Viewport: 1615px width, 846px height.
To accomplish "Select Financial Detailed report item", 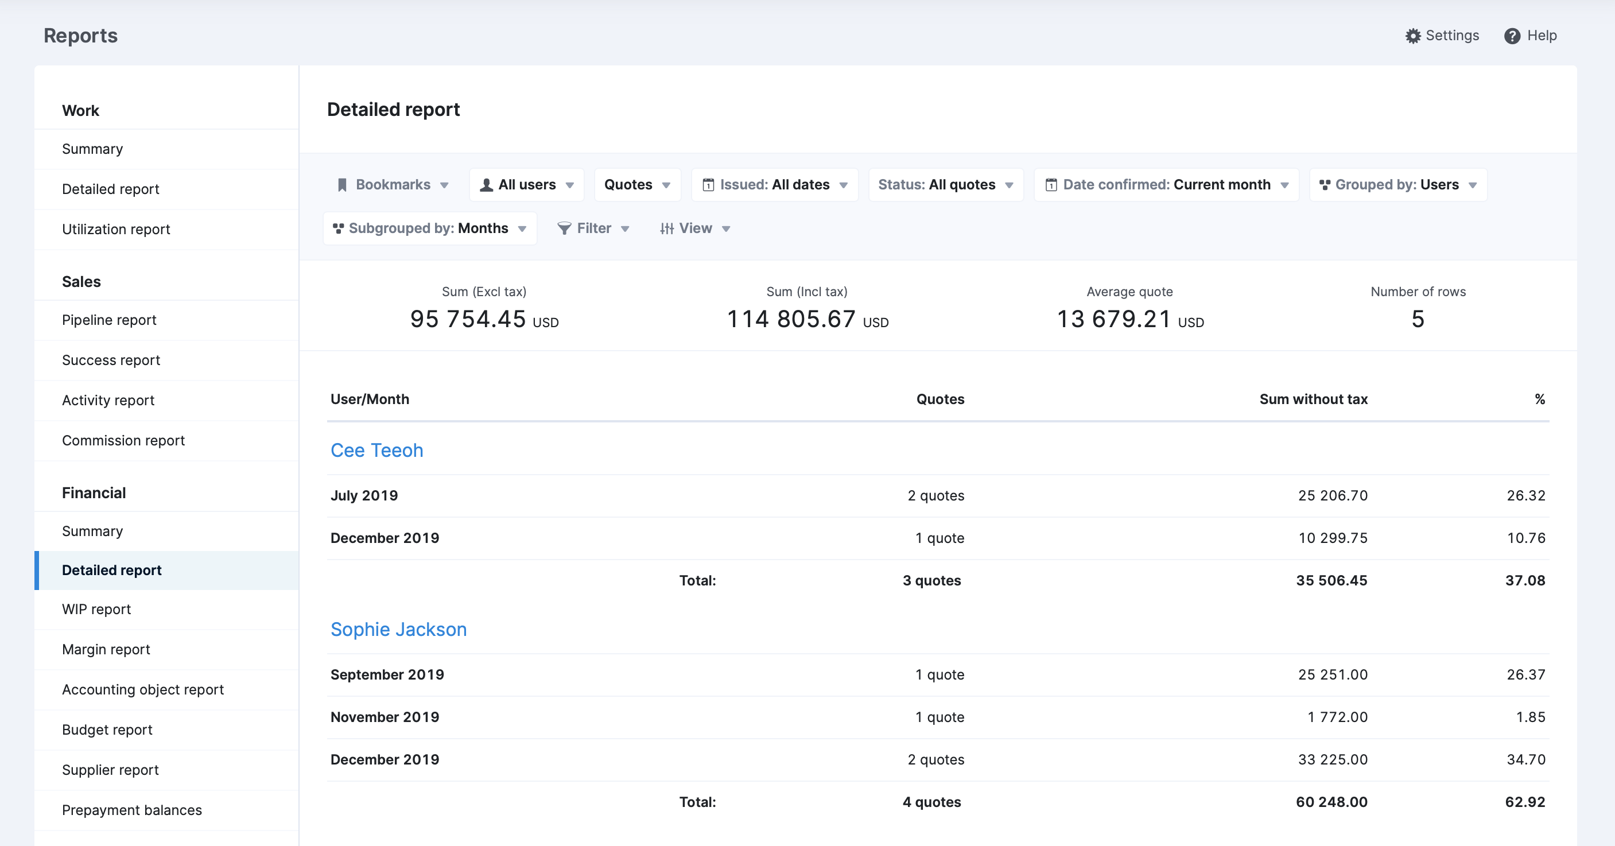I will (x=167, y=571).
